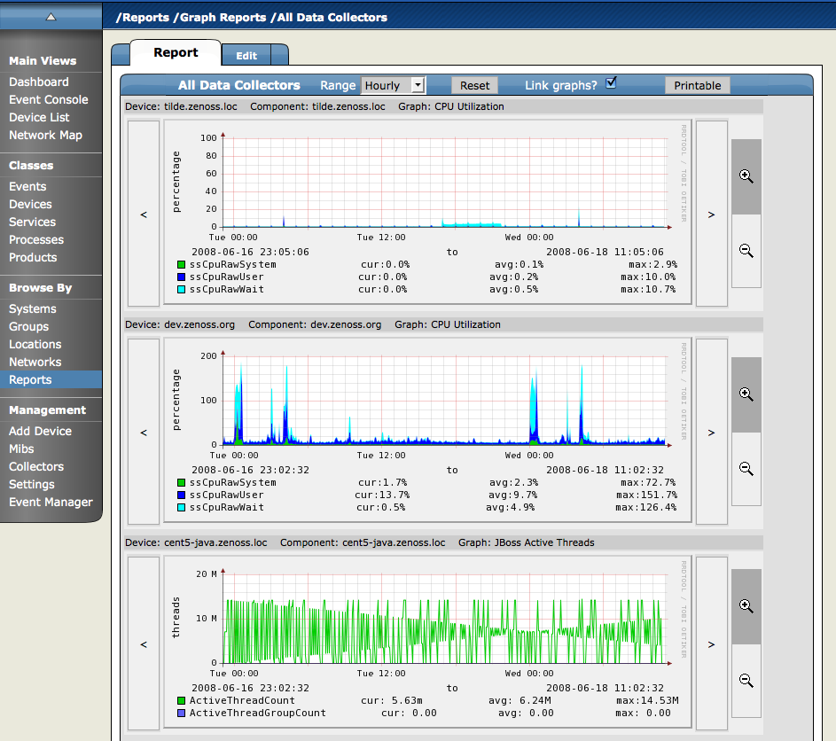Zoom in on JBoss Active Threads graph
The height and width of the screenshot is (741, 836).
point(746,606)
